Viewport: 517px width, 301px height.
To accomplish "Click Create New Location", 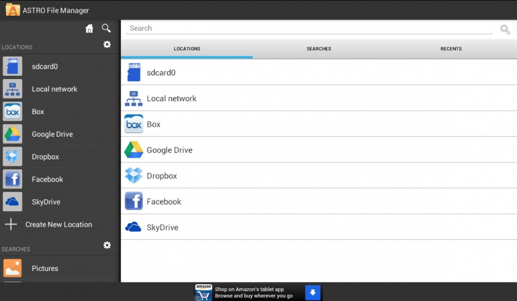I will (58, 225).
